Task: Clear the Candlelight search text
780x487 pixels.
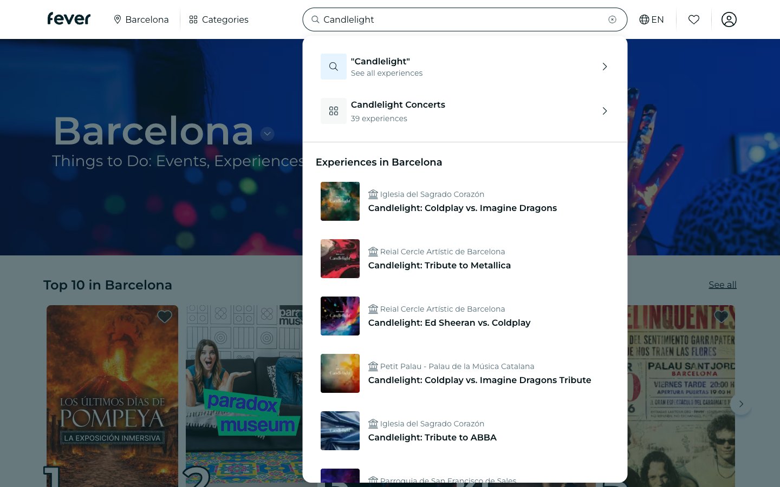Action: pos(612,19)
